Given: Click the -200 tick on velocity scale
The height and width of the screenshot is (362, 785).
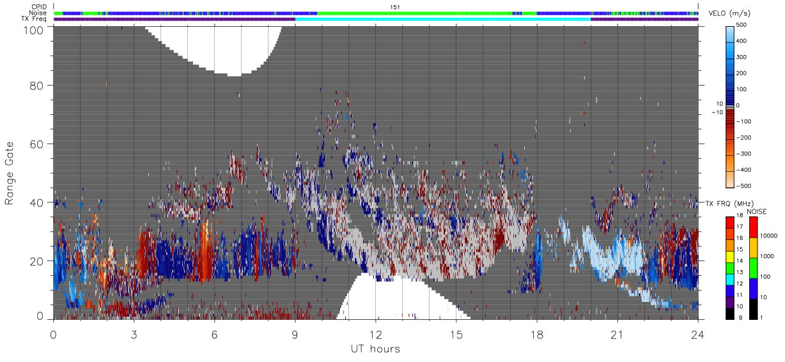Looking at the screenshot, I should click(x=745, y=138).
